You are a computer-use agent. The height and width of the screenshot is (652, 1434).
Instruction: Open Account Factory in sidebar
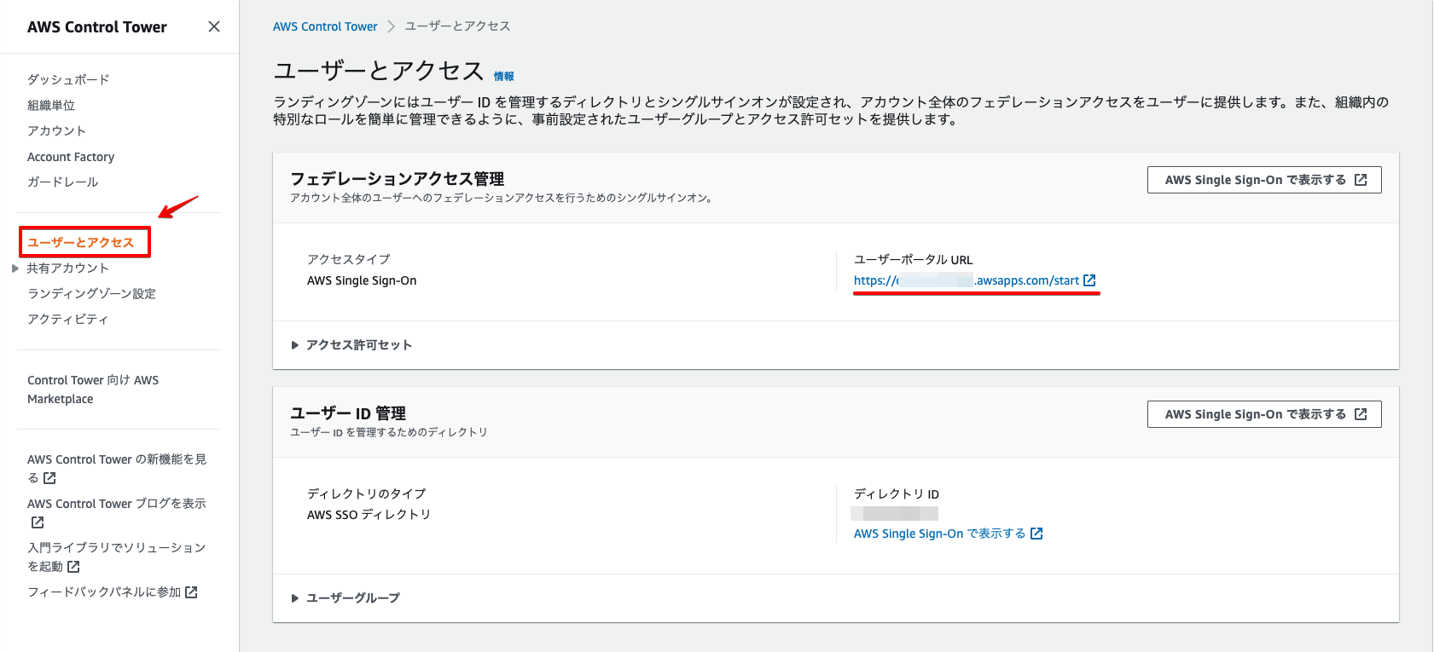pos(71,157)
